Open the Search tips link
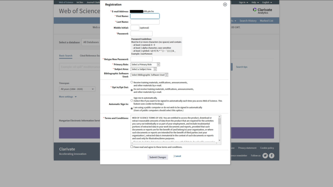Viewport: 333px width, 187px height. (242, 67)
